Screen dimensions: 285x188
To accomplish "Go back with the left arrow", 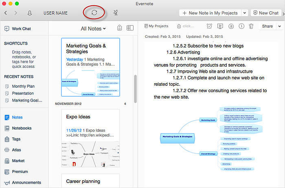I will click(x=6, y=13).
